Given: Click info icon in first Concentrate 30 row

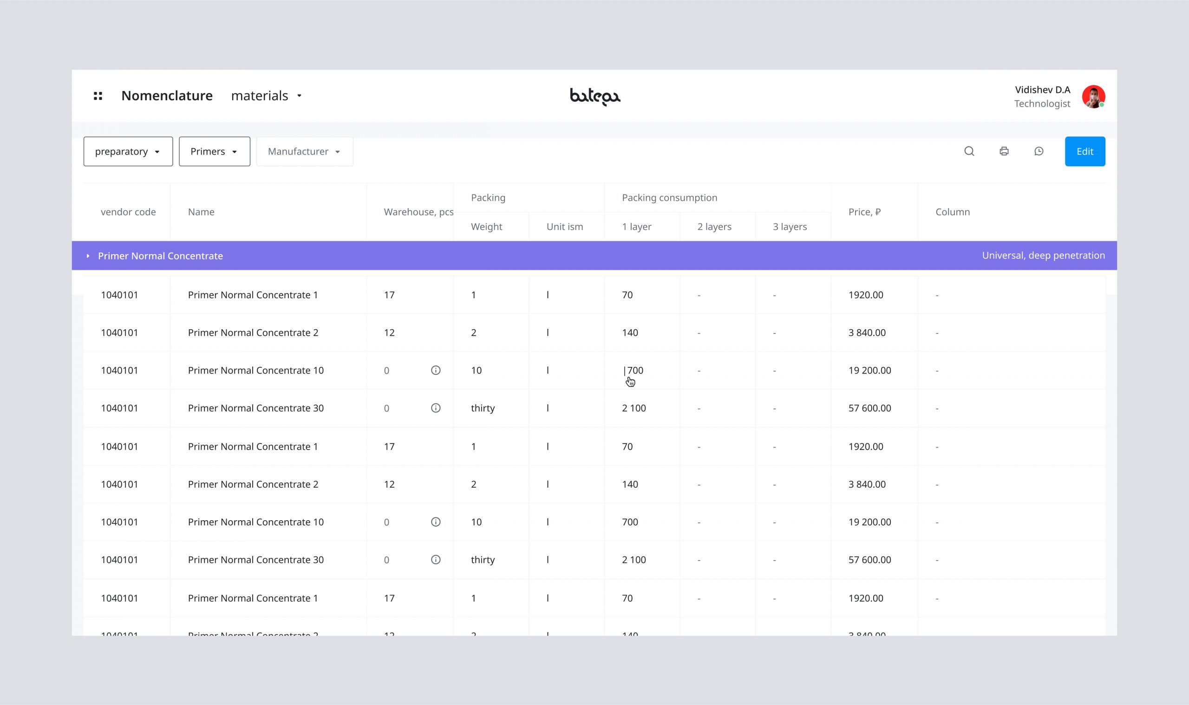Looking at the screenshot, I should pyautogui.click(x=435, y=408).
